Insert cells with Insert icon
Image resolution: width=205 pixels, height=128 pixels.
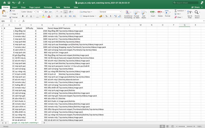(x=152, y=12)
